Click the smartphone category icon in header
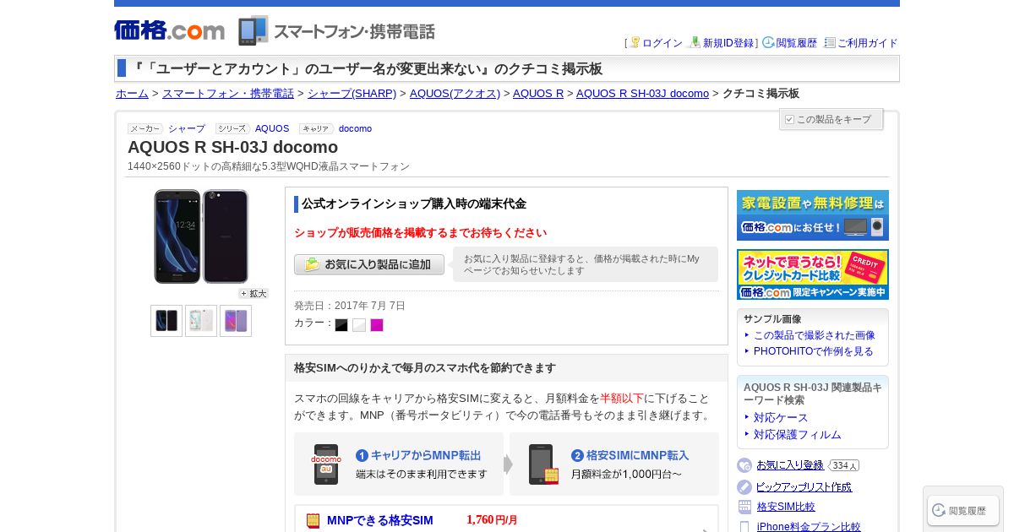The width and height of the screenshot is (1014, 532). point(253,30)
